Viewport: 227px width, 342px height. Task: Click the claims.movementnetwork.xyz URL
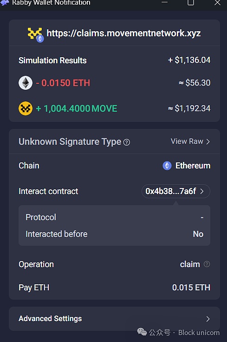pyautogui.click(x=123, y=34)
